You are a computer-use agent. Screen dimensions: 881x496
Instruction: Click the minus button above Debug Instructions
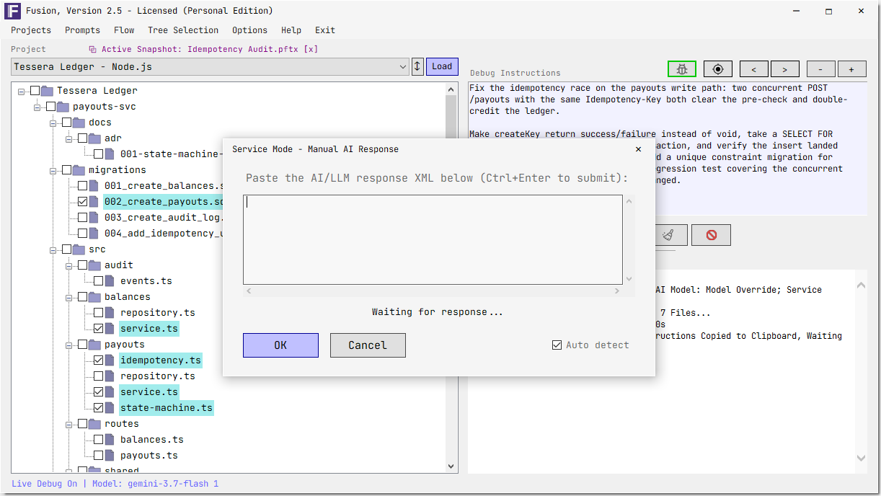(x=821, y=69)
